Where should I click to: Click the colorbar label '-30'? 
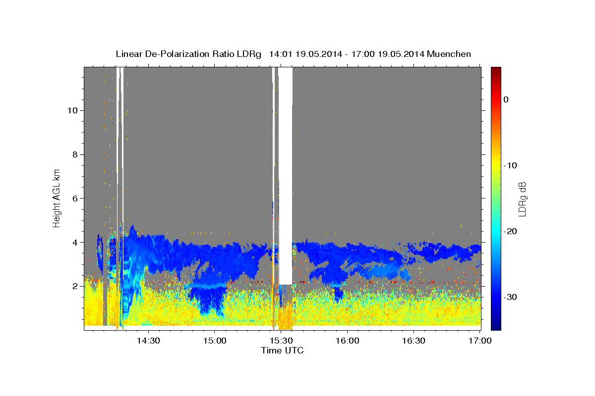[x=510, y=297]
